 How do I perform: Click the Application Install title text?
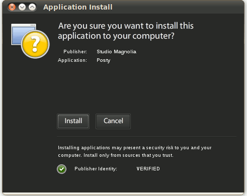click(78, 7)
